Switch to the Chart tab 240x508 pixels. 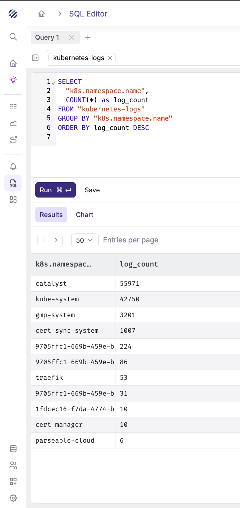[85, 215]
